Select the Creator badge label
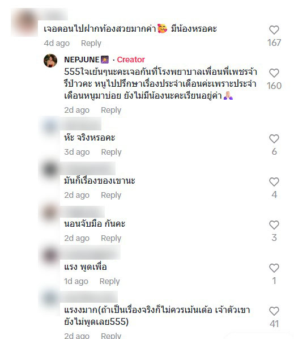Viewport: 294px width, 339px height. (x=131, y=60)
